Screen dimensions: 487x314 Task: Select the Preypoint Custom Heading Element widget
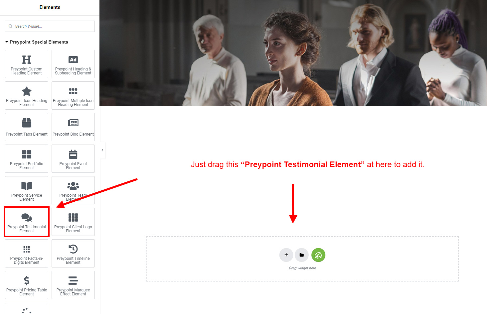point(27,64)
